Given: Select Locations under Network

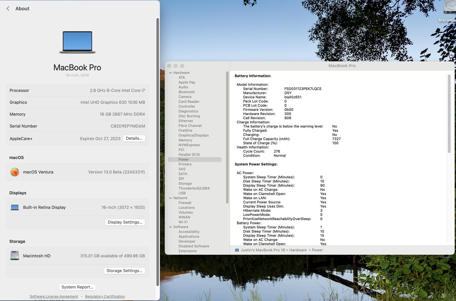Looking at the screenshot, I should click(187, 208).
